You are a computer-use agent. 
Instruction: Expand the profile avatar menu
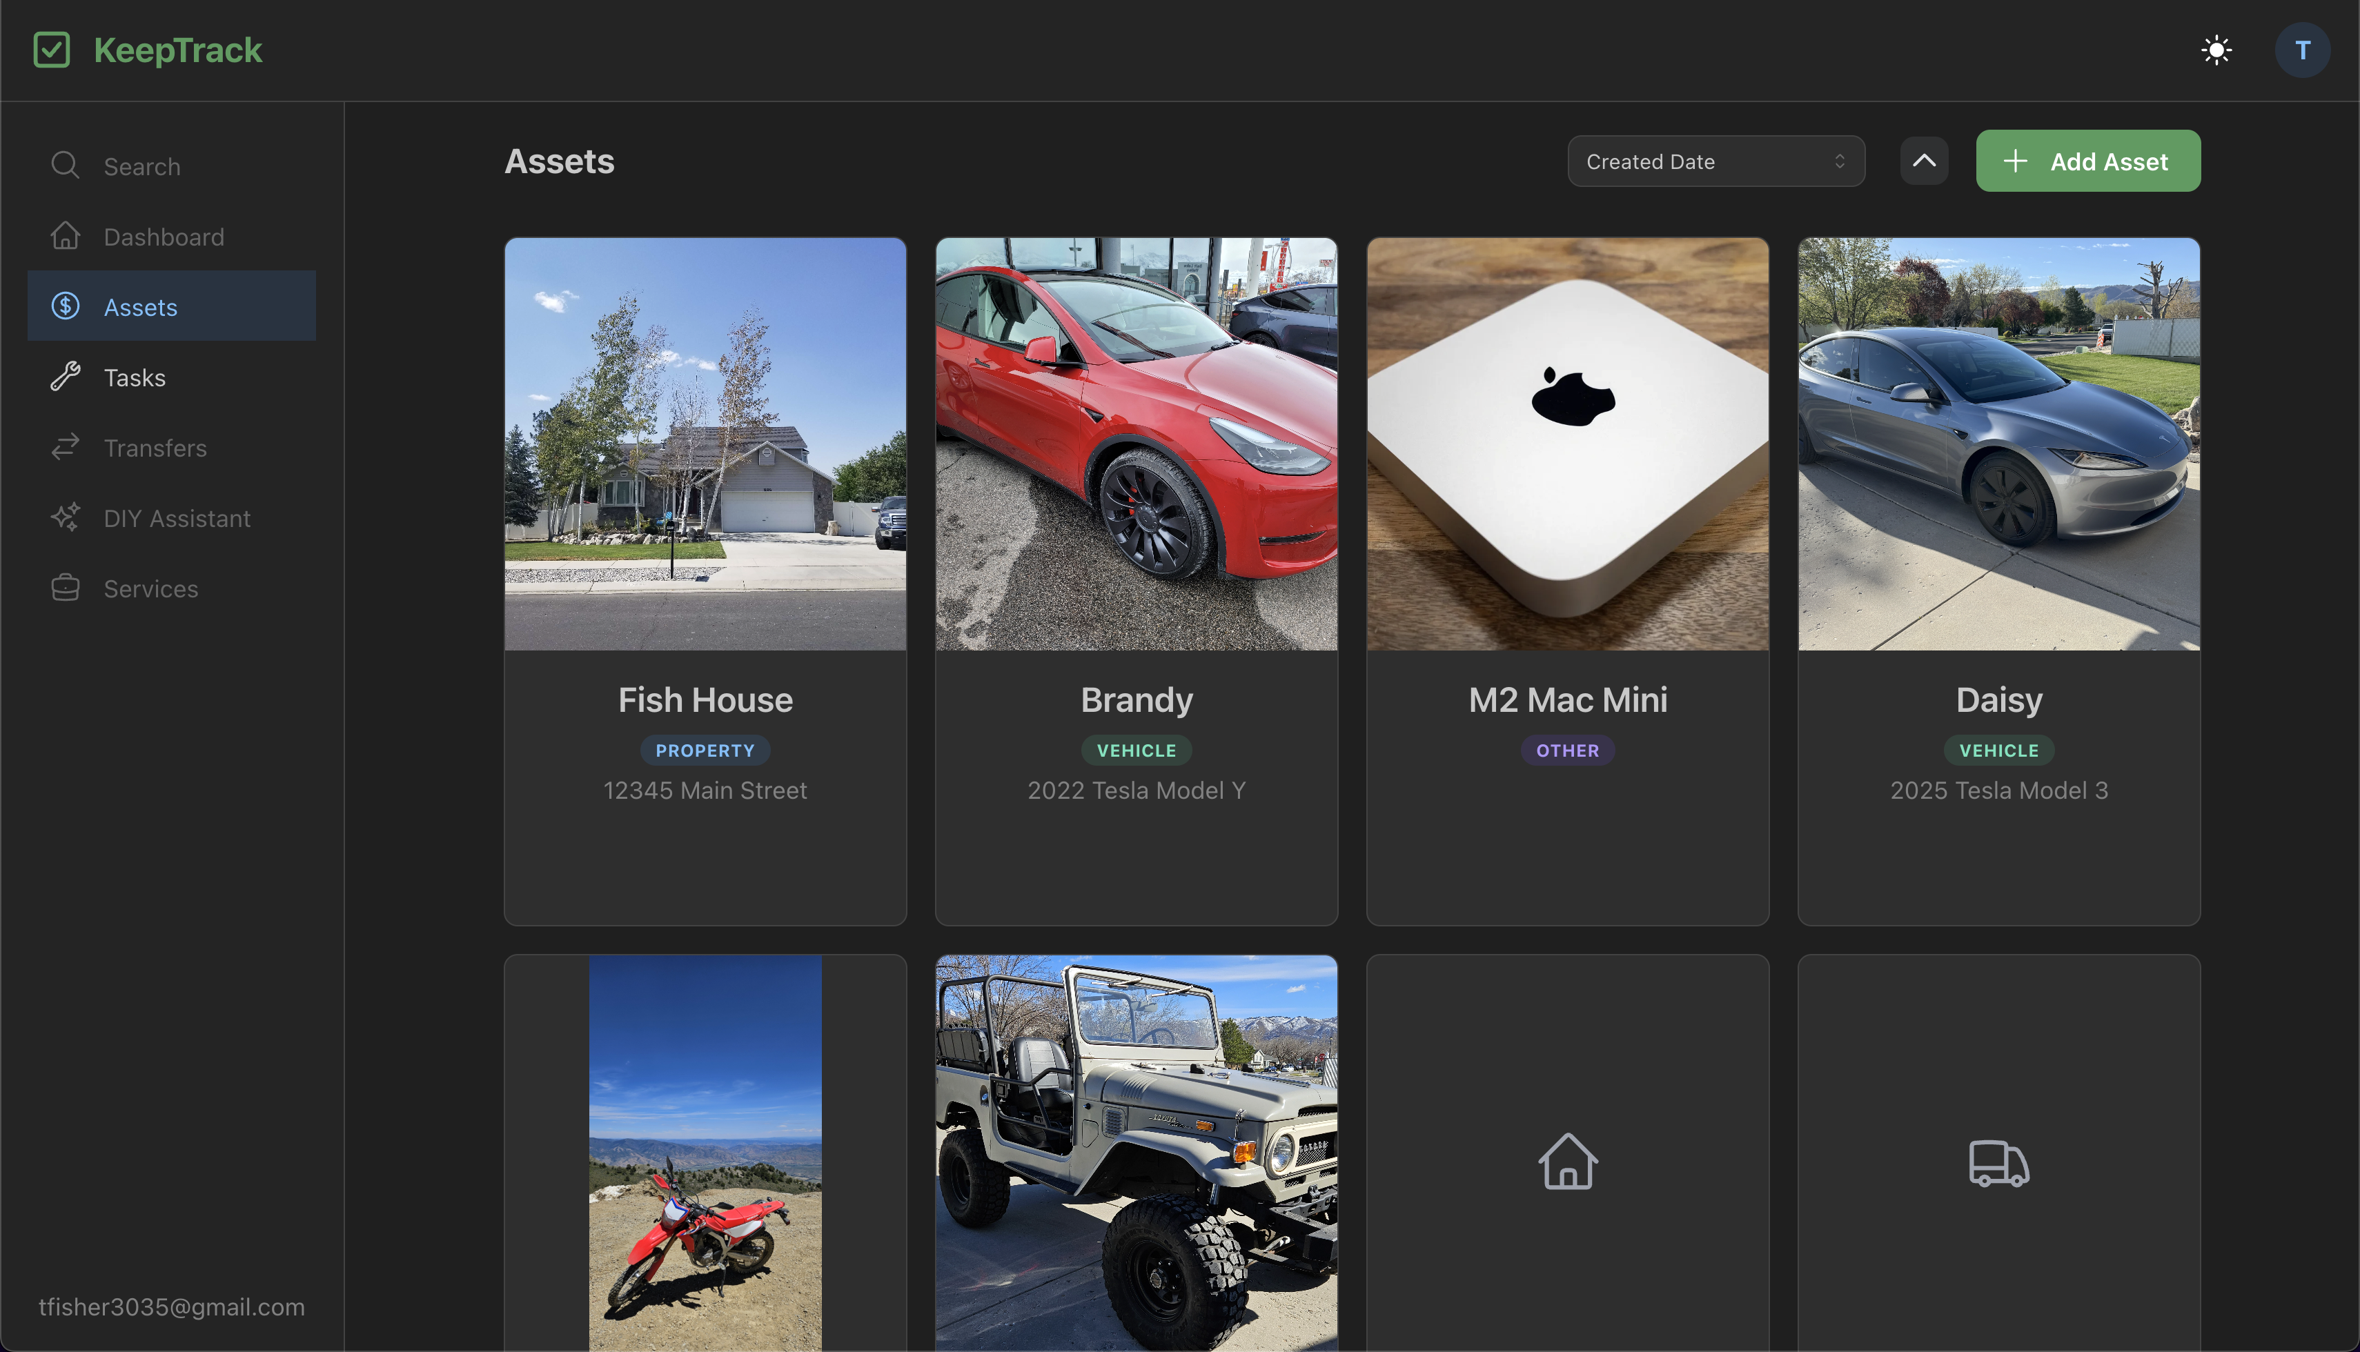click(2303, 49)
